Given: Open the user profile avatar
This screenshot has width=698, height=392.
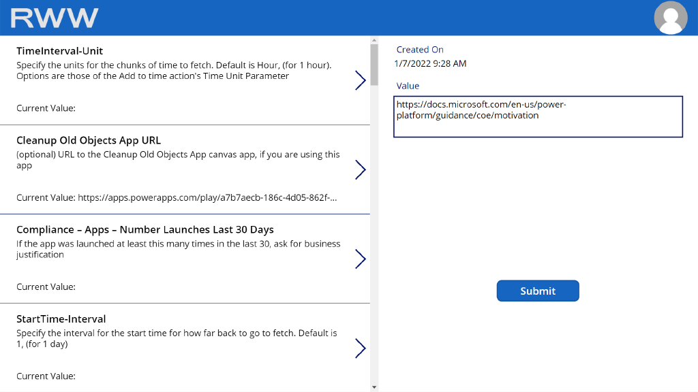Looking at the screenshot, I should (671, 18).
